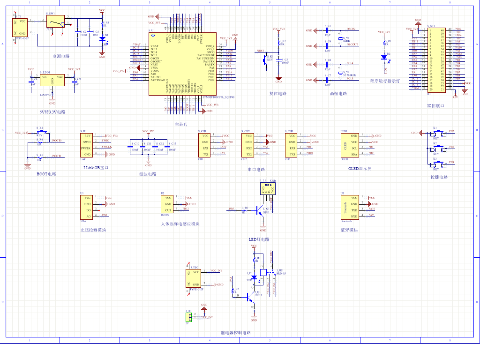The width and height of the screenshot is (480, 344).
Task: Select the U1 5516 light sensor module
Action: point(86,207)
